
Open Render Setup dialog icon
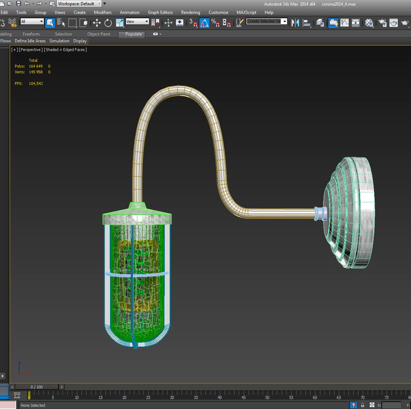coord(383,23)
